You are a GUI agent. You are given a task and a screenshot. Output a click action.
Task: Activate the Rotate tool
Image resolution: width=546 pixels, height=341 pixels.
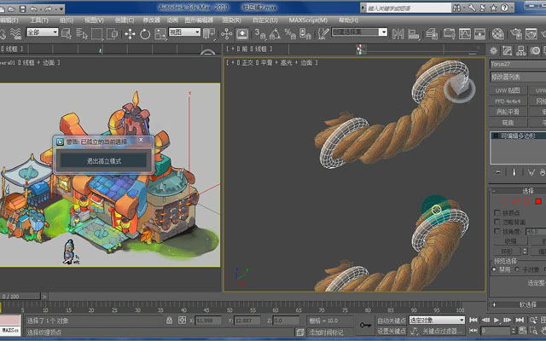click(145, 34)
